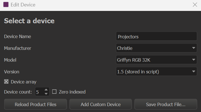Click the Device count label
The width and height of the screenshot is (201, 112).
18,92
